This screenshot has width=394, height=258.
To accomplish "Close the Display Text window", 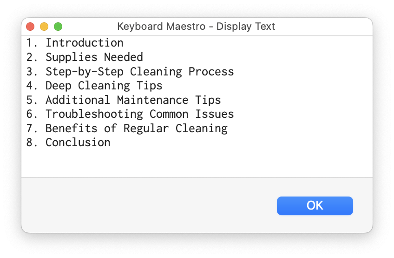I will coord(30,27).
